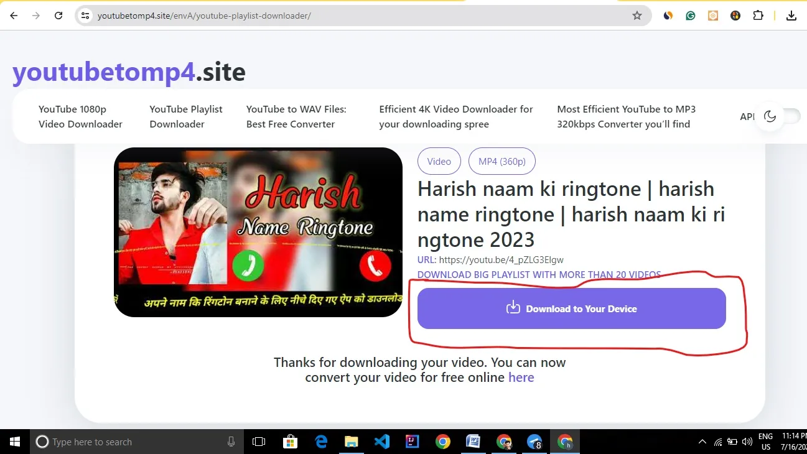
Task: Open Microsoft Word from taskbar
Action: pyautogui.click(x=473, y=442)
